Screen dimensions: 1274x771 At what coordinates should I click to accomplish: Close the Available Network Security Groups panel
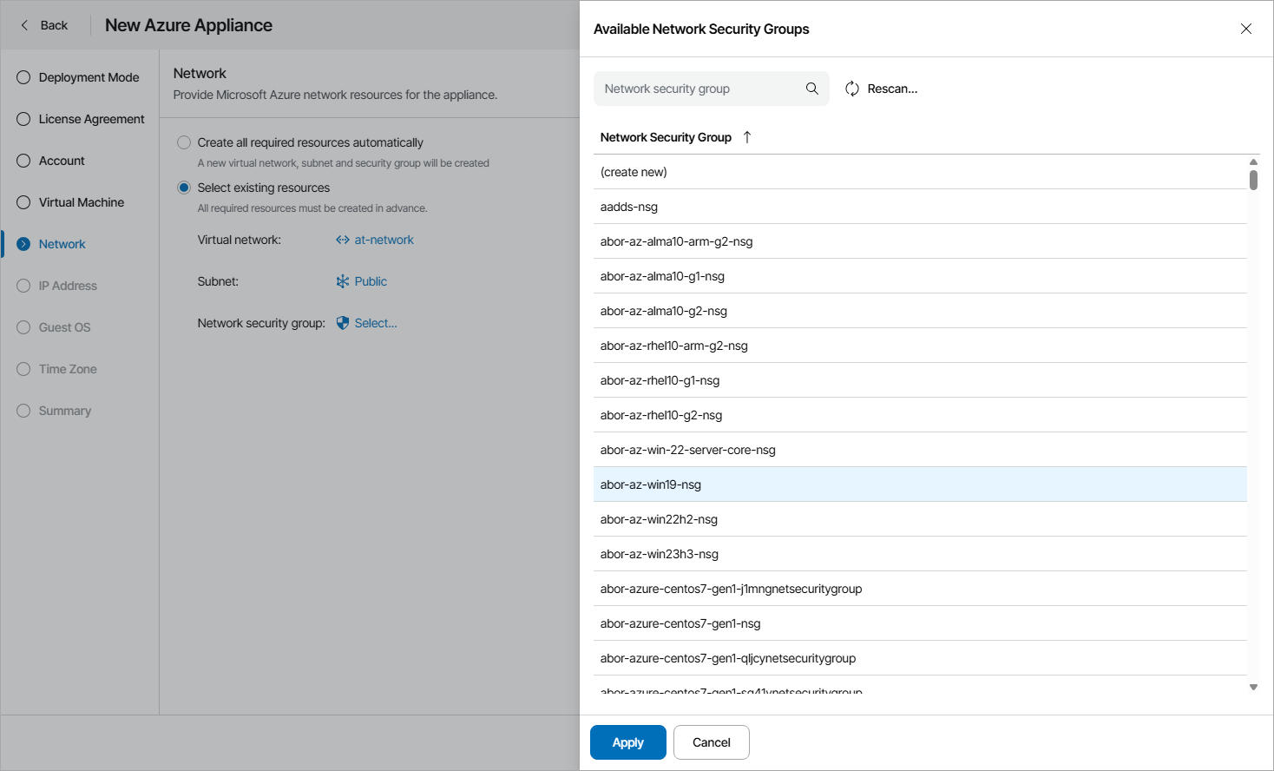[1245, 29]
